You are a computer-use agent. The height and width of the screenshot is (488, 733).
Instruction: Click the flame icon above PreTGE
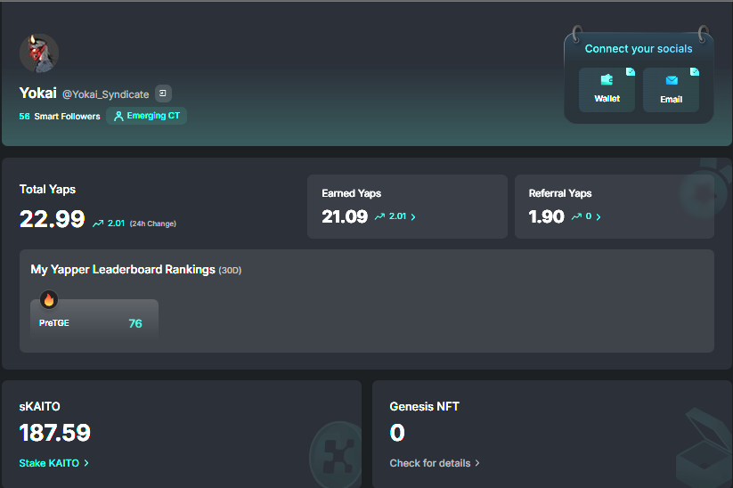pyautogui.click(x=49, y=299)
